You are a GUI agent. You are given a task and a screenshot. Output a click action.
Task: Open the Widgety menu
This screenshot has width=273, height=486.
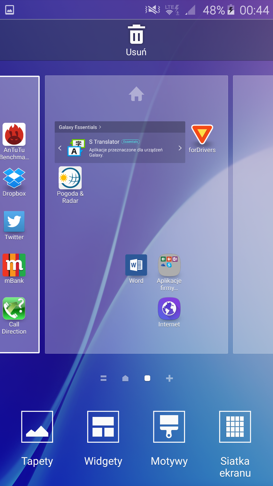[103, 427]
